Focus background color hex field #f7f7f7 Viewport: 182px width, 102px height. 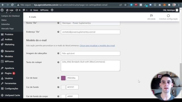coord(72,87)
